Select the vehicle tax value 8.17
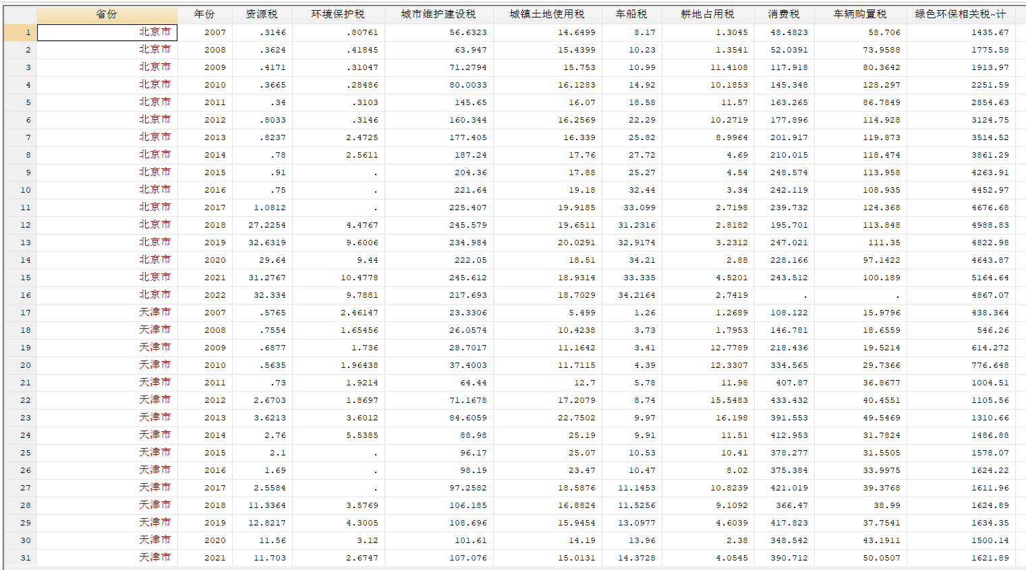The height and width of the screenshot is (570, 1026). [x=631, y=32]
